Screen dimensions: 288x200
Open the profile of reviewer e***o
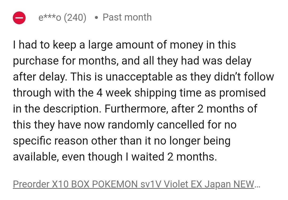(x=50, y=18)
